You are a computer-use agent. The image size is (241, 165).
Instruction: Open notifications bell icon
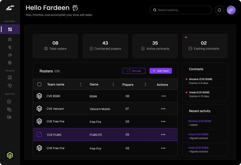click(x=219, y=10)
